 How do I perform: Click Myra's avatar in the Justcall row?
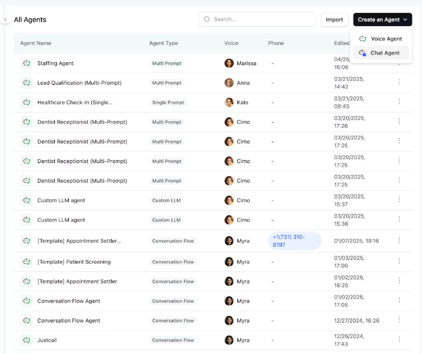[229, 340]
